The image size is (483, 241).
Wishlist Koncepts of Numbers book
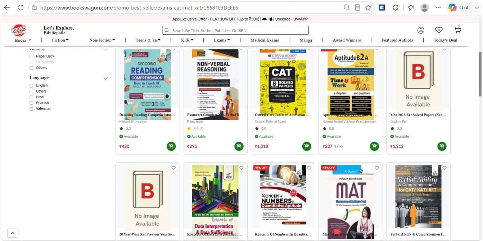coord(309,168)
